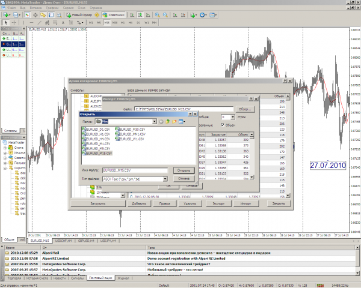Click the file name input field

[134, 170]
